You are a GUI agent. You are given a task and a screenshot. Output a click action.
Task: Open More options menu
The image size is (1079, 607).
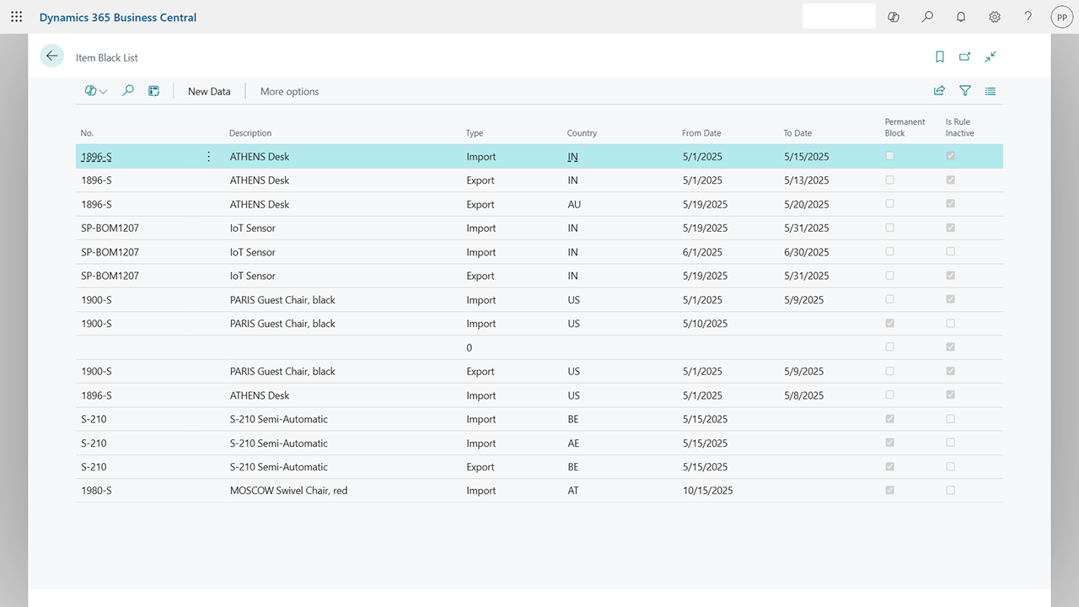point(289,91)
